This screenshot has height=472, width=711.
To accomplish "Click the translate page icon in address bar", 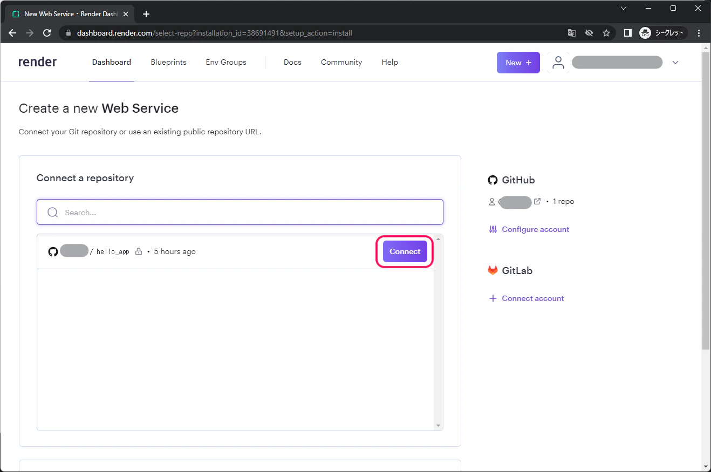I will pos(572,33).
